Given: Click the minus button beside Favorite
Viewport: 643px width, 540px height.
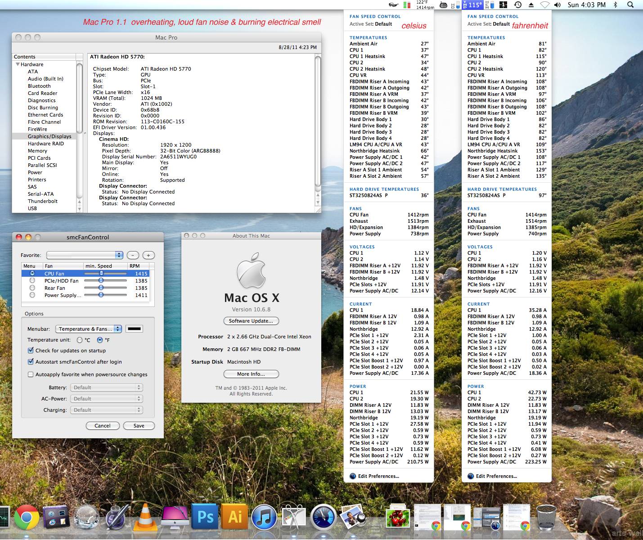Looking at the screenshot, I should point(133,255).
